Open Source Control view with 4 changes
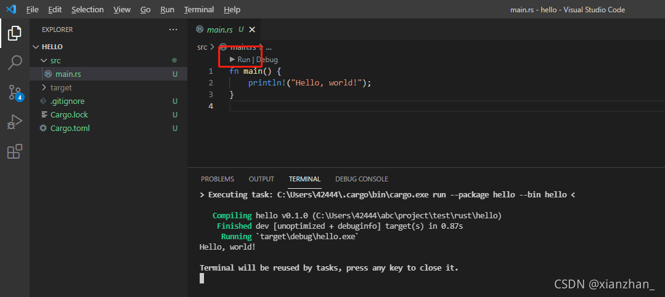The width and height of the screenshot is (665, 297). [15, 93]
